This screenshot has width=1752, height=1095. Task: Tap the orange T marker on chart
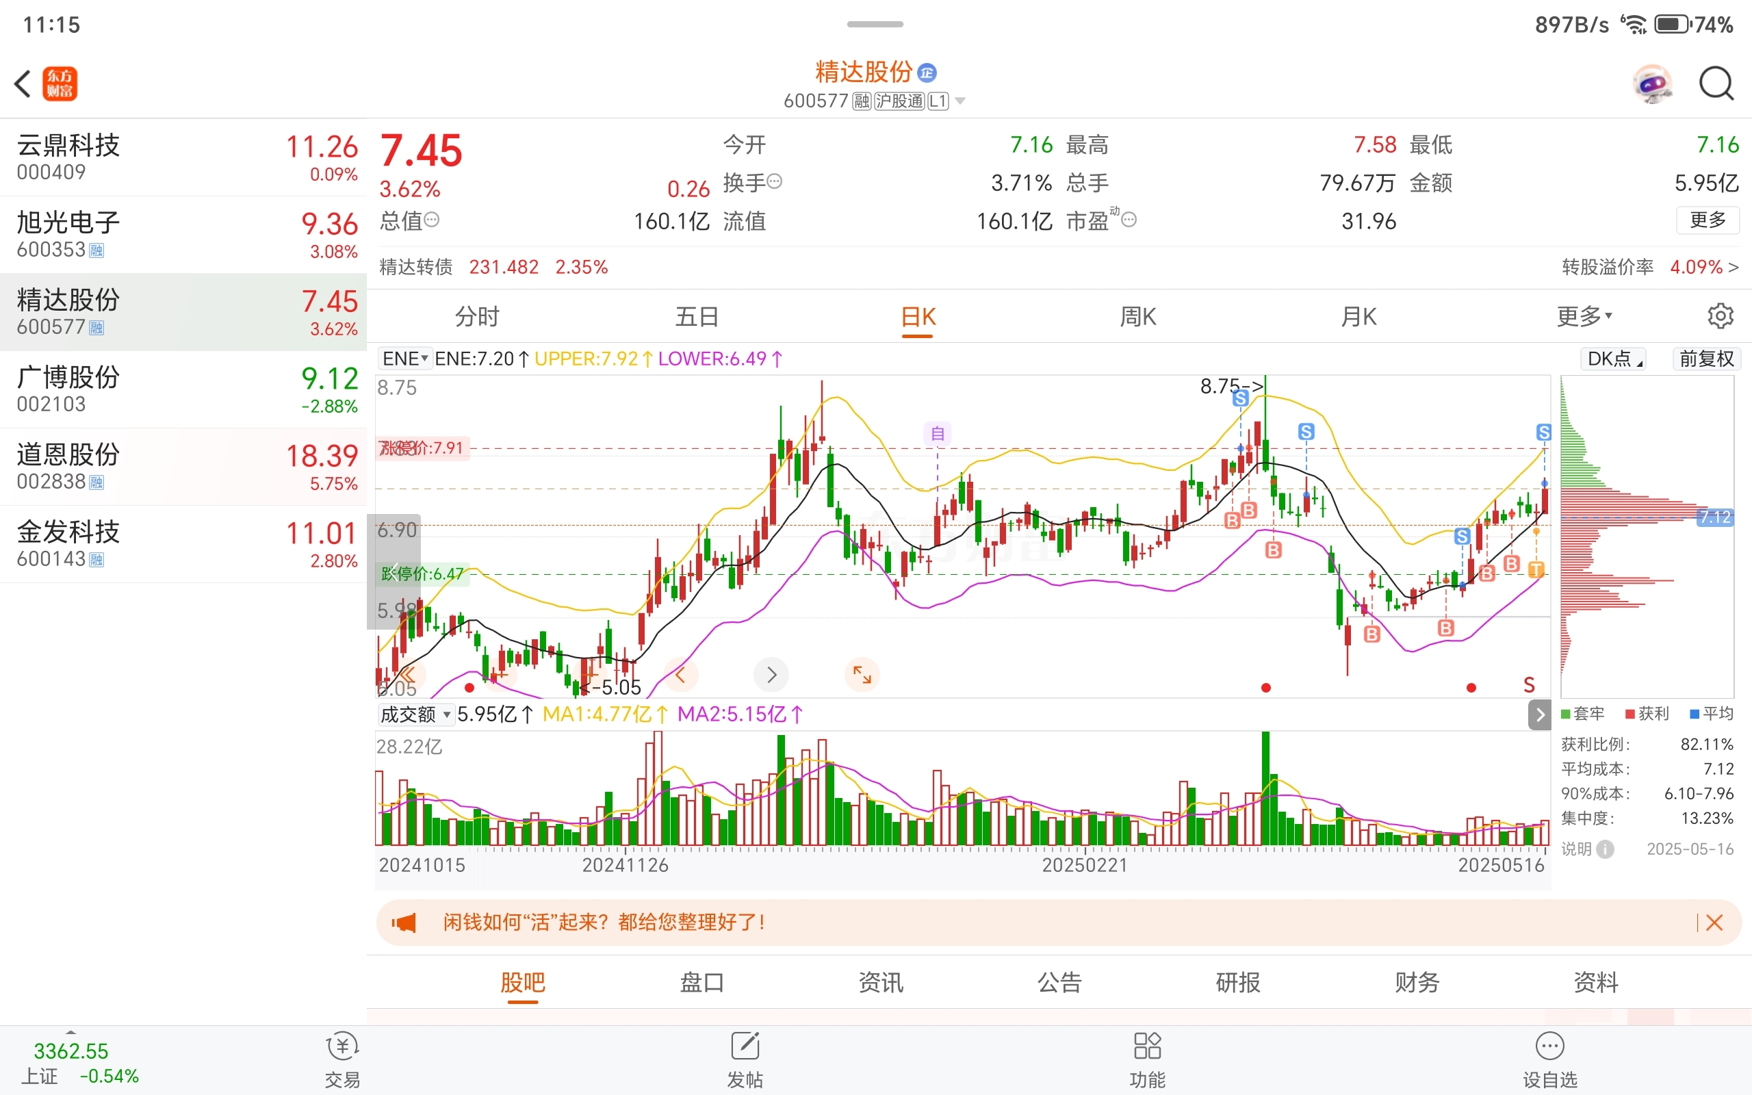pyautogui.click(x=1536, y=569)
